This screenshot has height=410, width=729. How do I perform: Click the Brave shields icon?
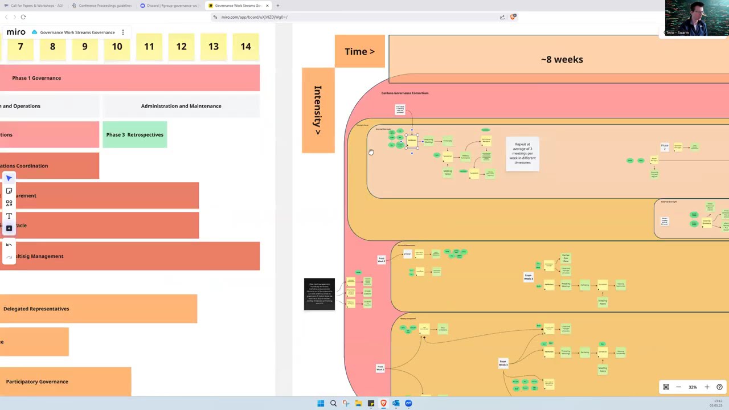coord(513,17)
